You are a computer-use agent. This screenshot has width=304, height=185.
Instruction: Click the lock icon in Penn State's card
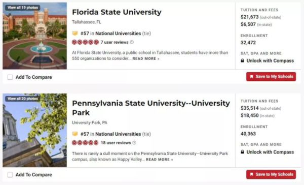click(242, 152)
